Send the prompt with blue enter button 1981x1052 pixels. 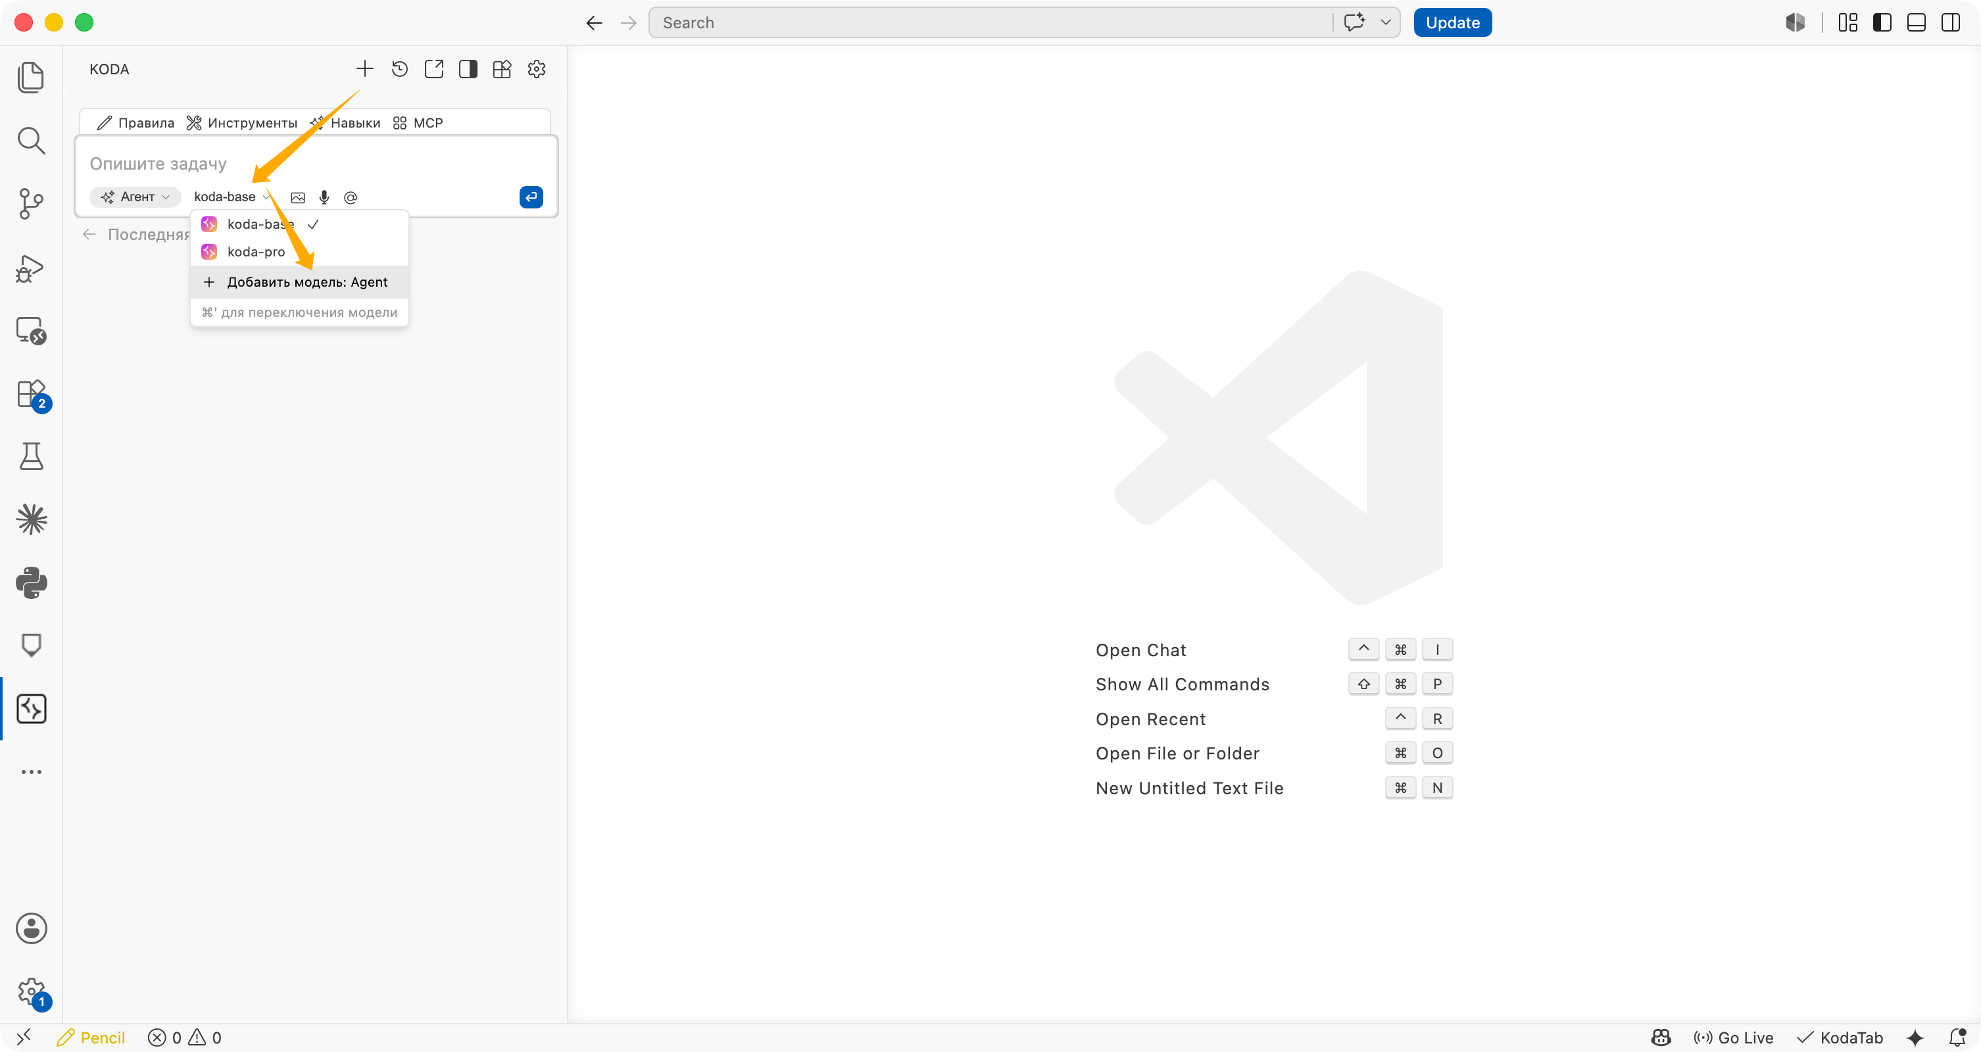531,197
